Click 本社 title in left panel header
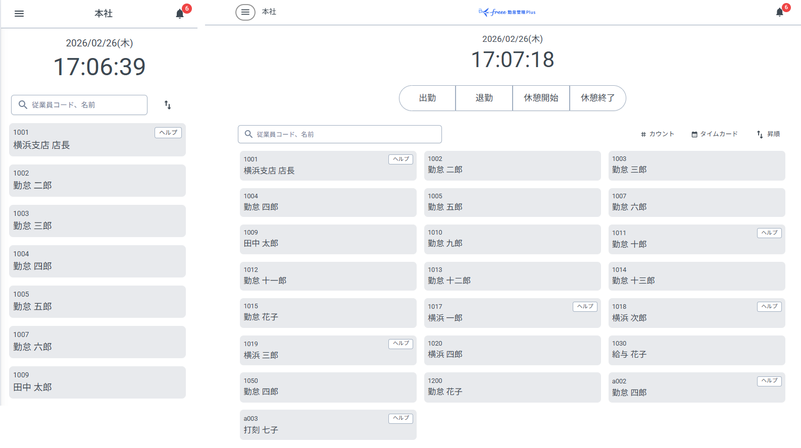 [x=104, y=14]
